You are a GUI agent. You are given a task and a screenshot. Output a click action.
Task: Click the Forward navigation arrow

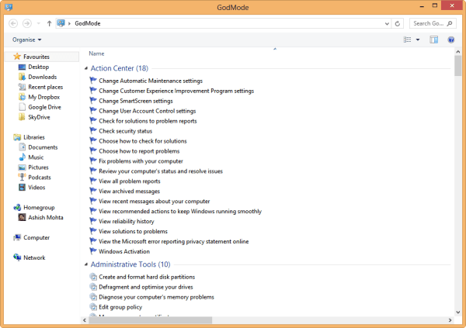27,23
